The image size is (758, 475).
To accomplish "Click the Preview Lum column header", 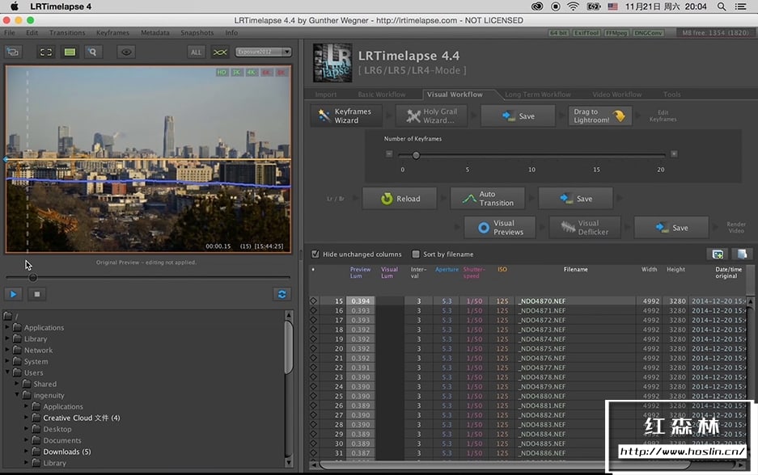I will (x=360, y=273).
